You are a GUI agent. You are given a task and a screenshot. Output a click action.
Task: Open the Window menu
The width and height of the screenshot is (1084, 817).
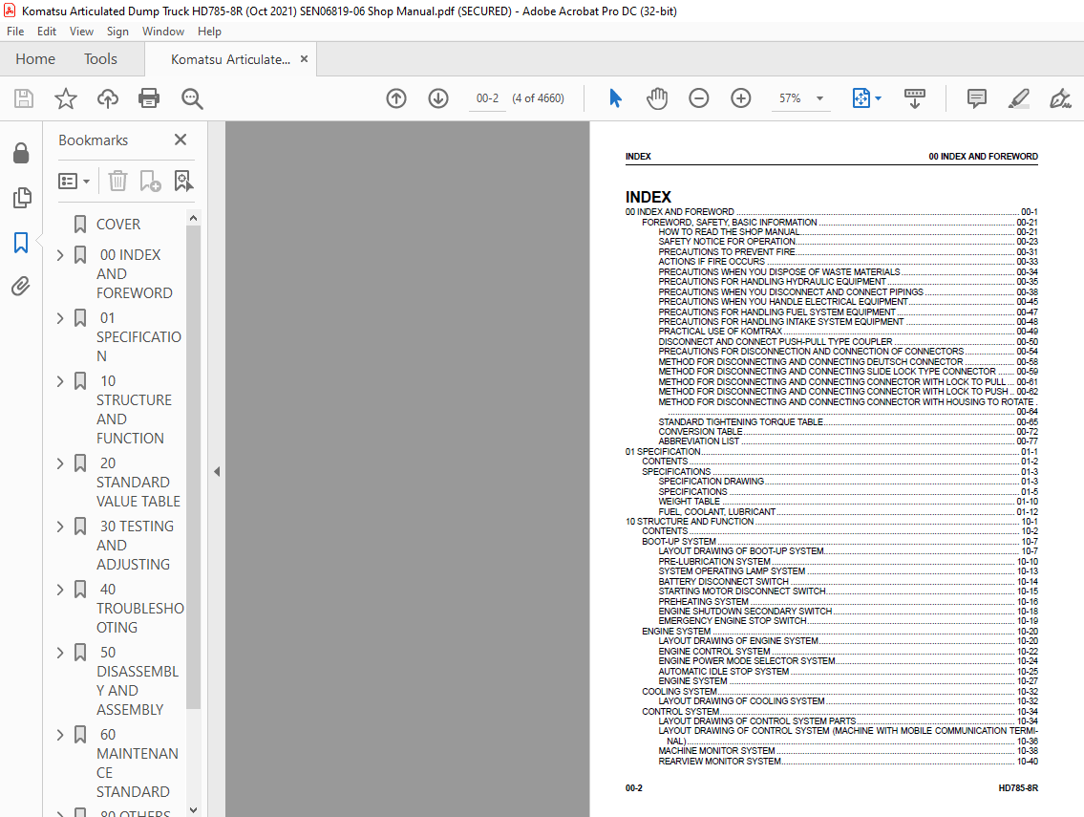163,32
